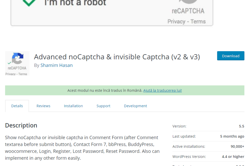Image resolution: width=250 pixels, height=166 pixels.
Task: Open author Shamim Hasan's profile link
Action: (56, 65)
